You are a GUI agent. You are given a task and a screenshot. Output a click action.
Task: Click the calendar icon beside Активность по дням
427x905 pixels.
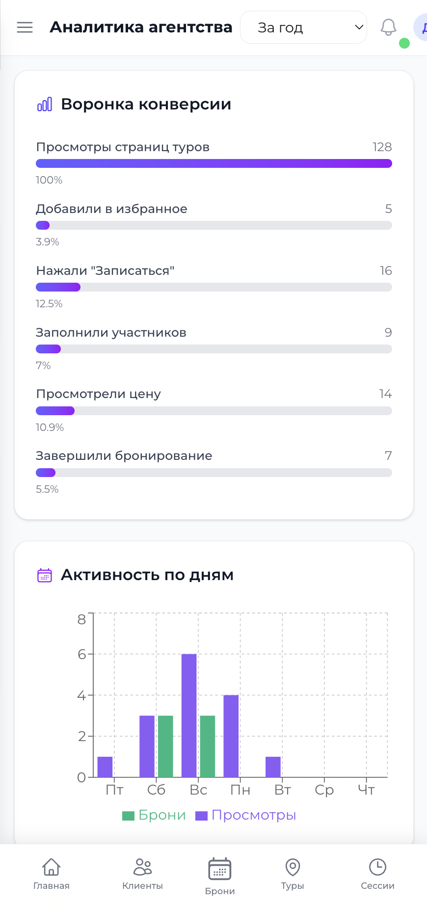tap(45, 575)
